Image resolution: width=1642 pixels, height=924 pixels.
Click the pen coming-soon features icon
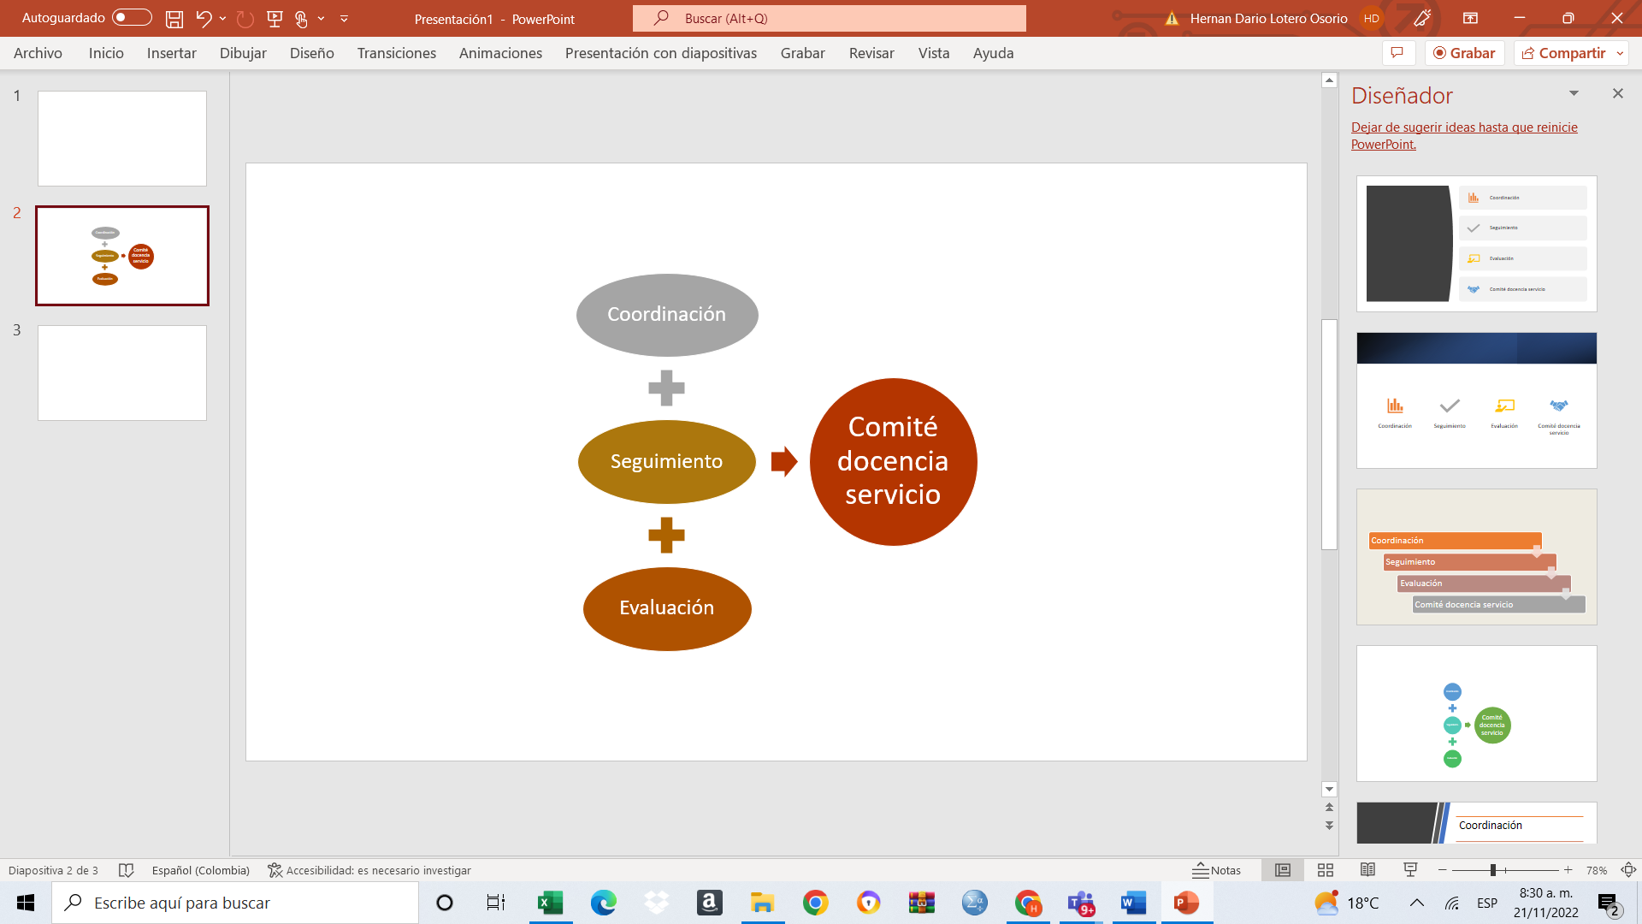click(x=1422, y=18)
